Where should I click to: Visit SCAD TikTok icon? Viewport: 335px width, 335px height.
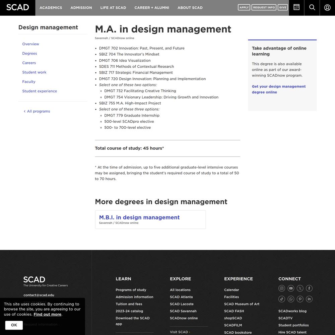click(282, 299)
